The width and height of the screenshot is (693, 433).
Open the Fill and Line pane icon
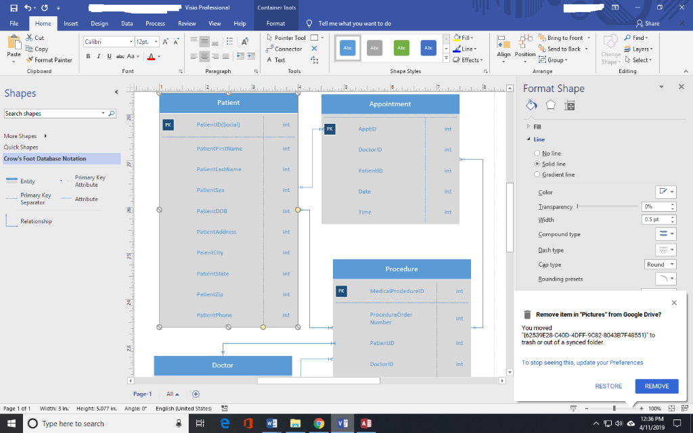(x=531, y=106)
